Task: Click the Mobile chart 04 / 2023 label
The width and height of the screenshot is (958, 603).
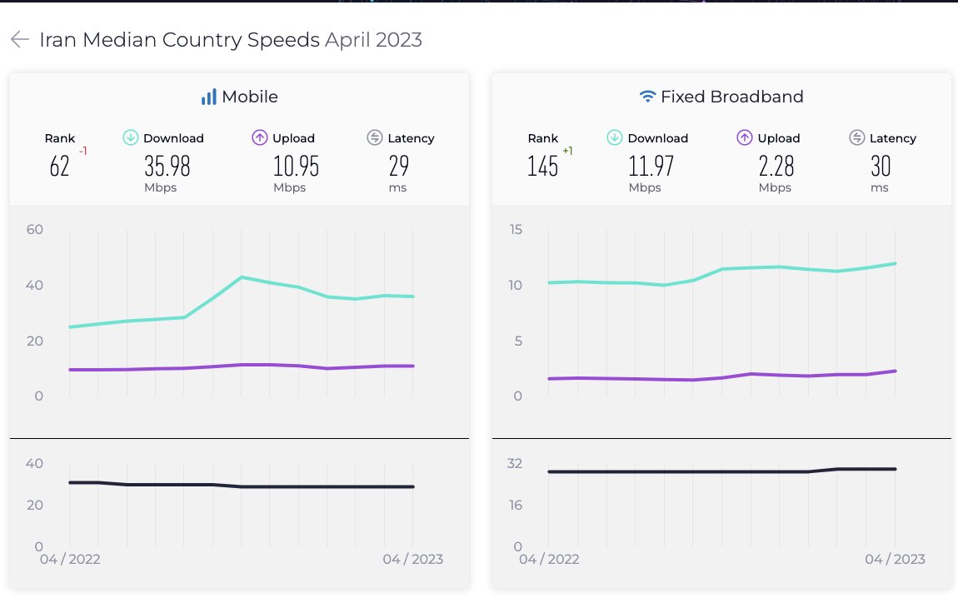Action: [413, 560]
